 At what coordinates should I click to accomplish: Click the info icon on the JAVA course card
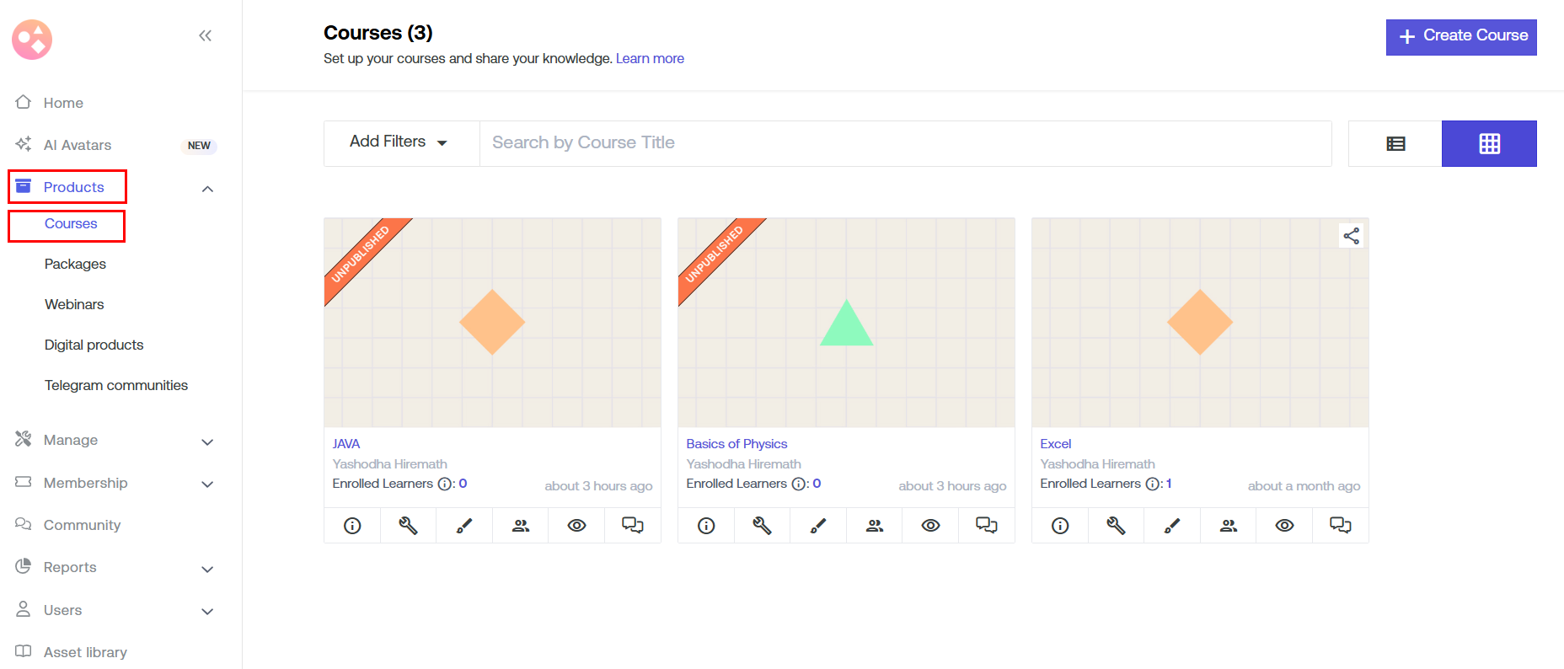(352, 526)
